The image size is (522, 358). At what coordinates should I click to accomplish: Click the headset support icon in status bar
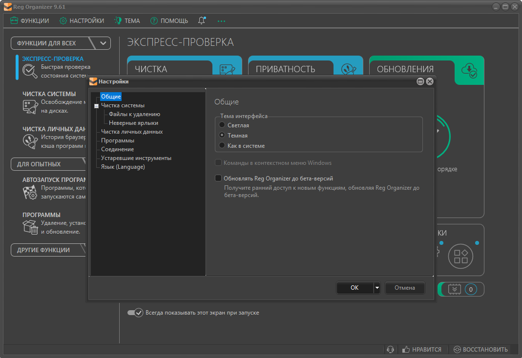click(x=391, y=350)
